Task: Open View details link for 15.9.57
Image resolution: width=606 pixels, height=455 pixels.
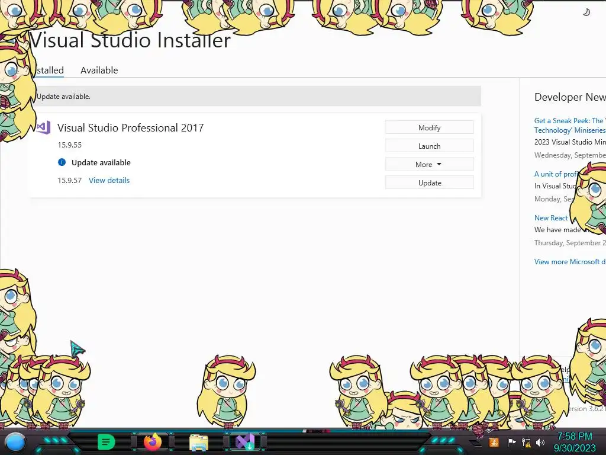Action: 109,180
